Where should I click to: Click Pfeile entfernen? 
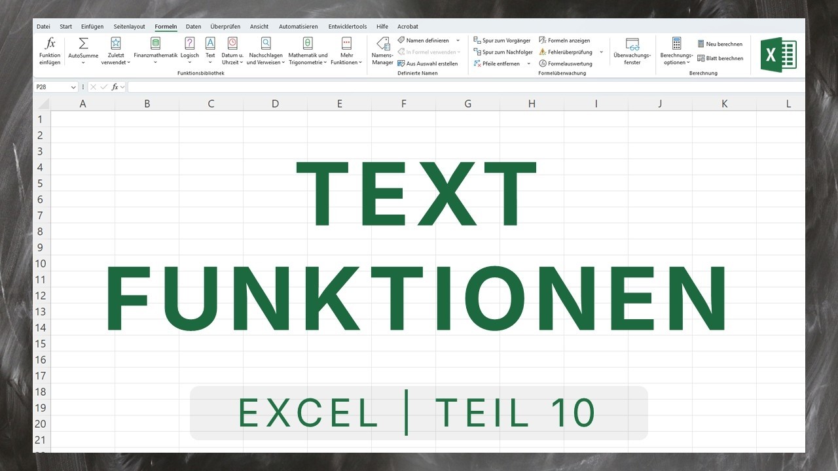click(497, 63)
